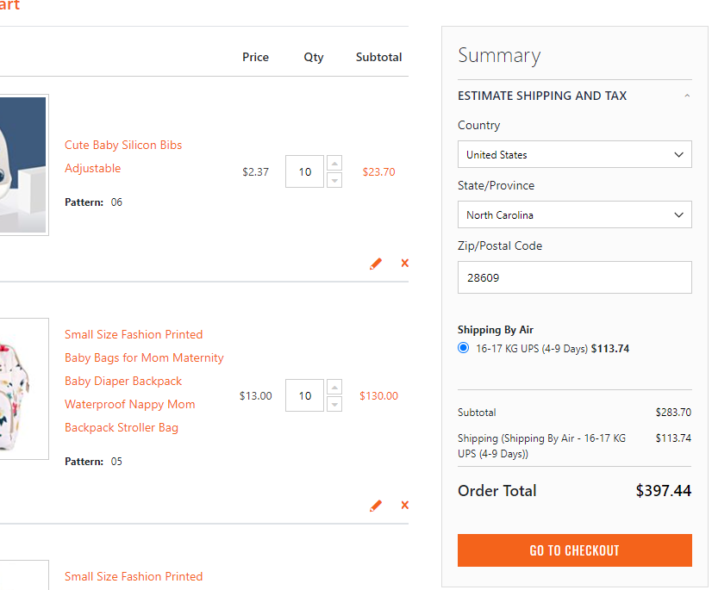Decrease quantity of Cute Baby Silicon Bibs
This screenshot has height=590, width=712.
coord(334,179)
